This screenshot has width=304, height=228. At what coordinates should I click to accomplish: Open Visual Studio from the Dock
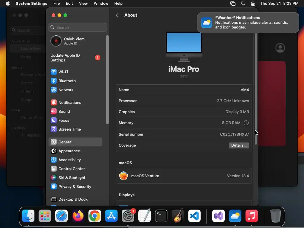pyautogui.click(x=218, y=216)
